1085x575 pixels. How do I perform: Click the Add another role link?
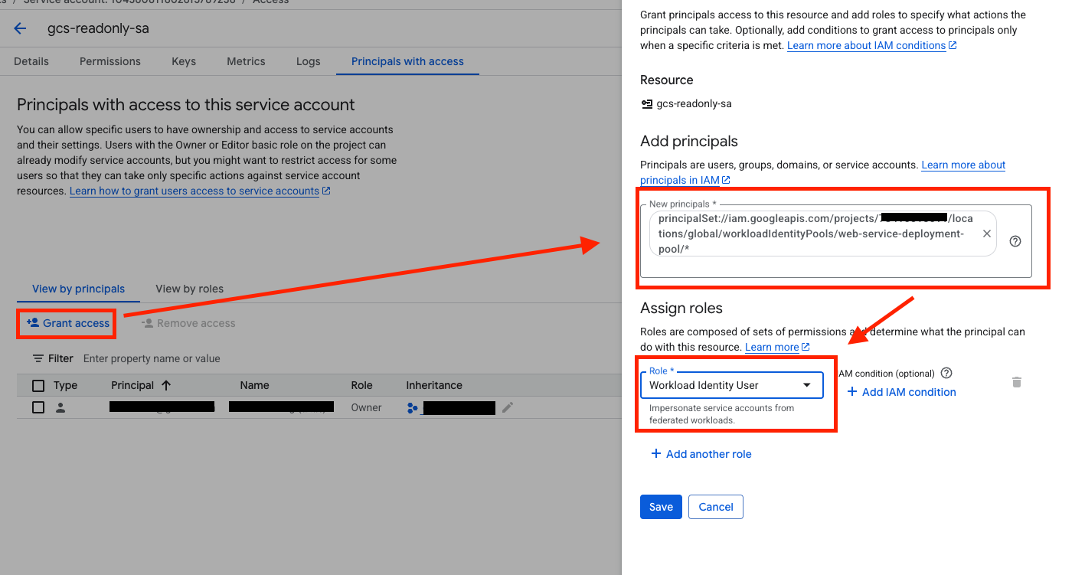coord(701,453)
